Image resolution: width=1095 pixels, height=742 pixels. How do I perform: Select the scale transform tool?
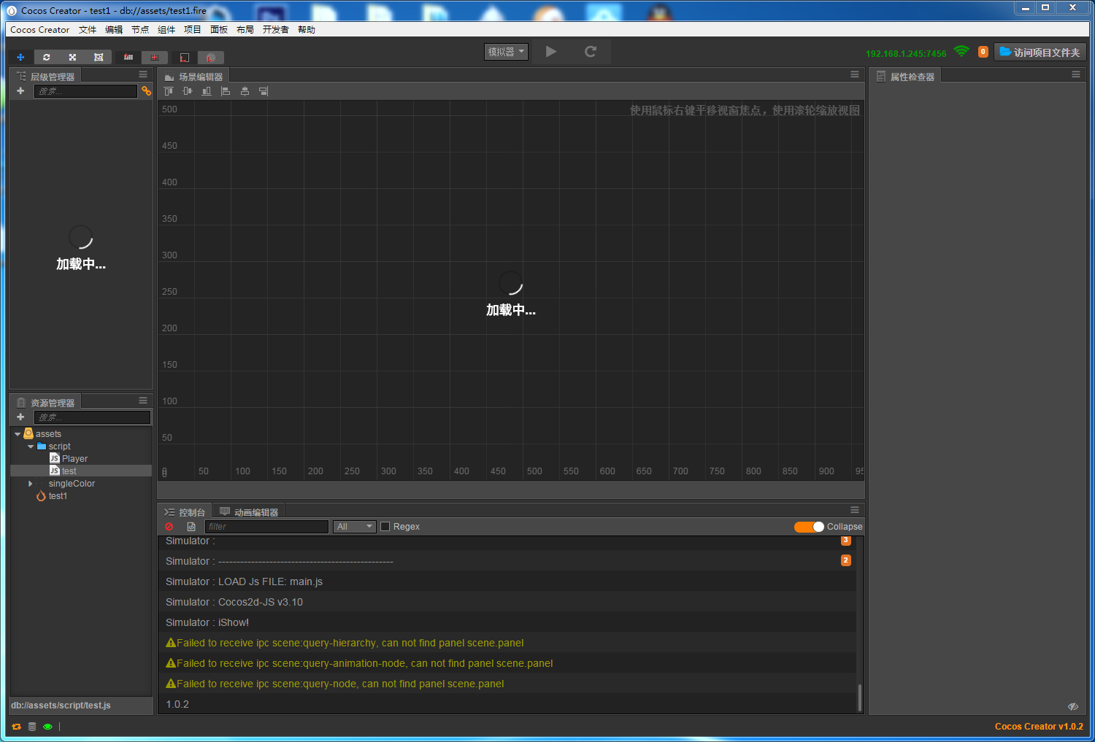72,57
